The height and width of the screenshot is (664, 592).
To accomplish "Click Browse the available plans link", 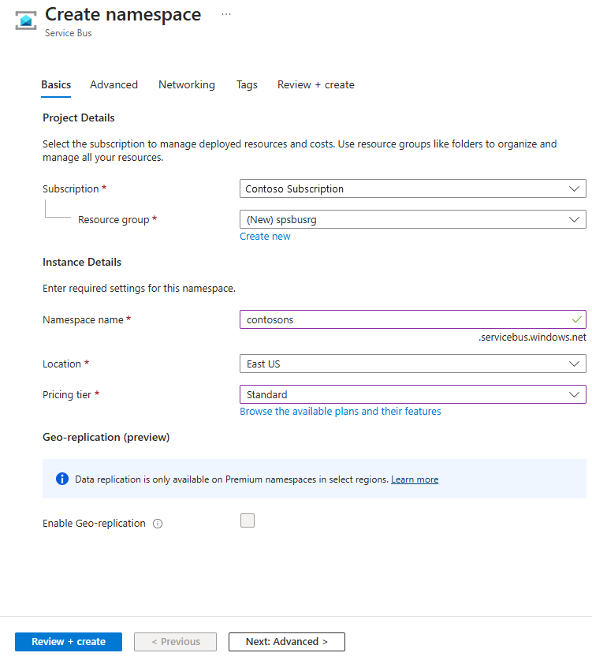I will (340, 411).
